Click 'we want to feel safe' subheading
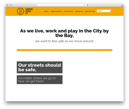The image size is (129, 109). (x=64, y=41)
